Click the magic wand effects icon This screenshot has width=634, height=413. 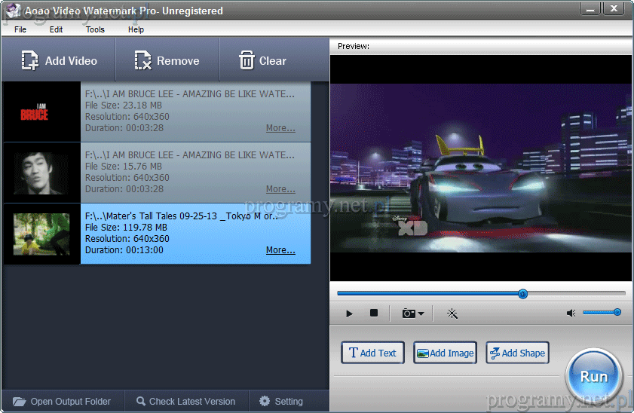pos(452,314)
